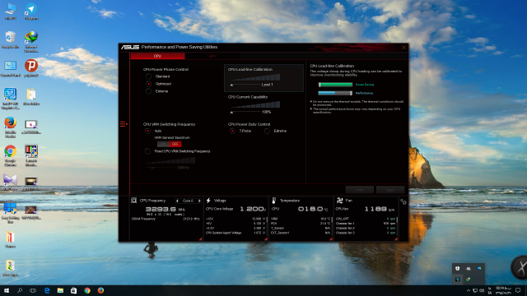
Task: Expand the ASUS left side menu icon
Action: [124, 124]
